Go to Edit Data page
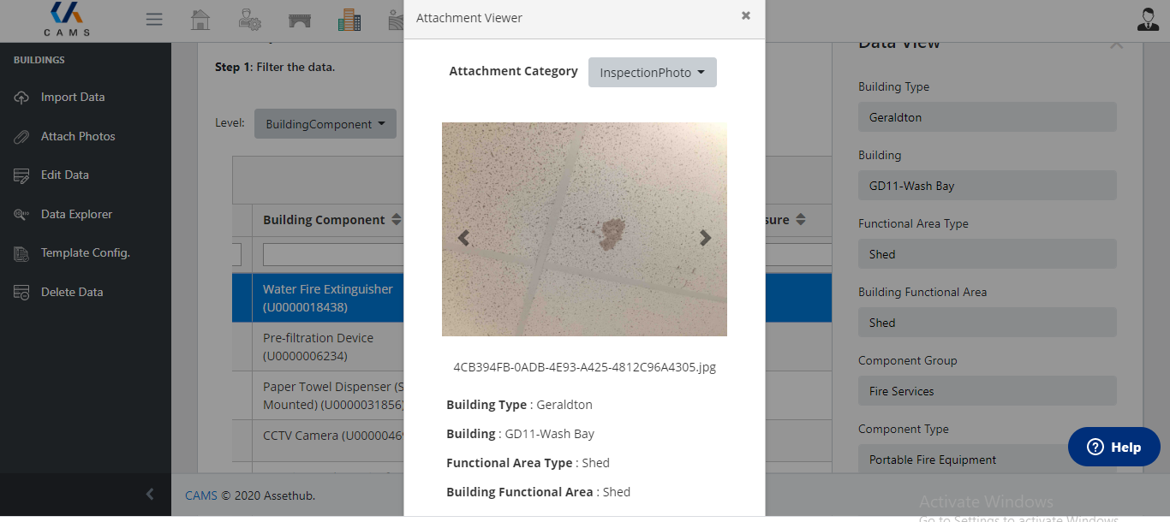The image size is (1170, 522). click(64, 175)
